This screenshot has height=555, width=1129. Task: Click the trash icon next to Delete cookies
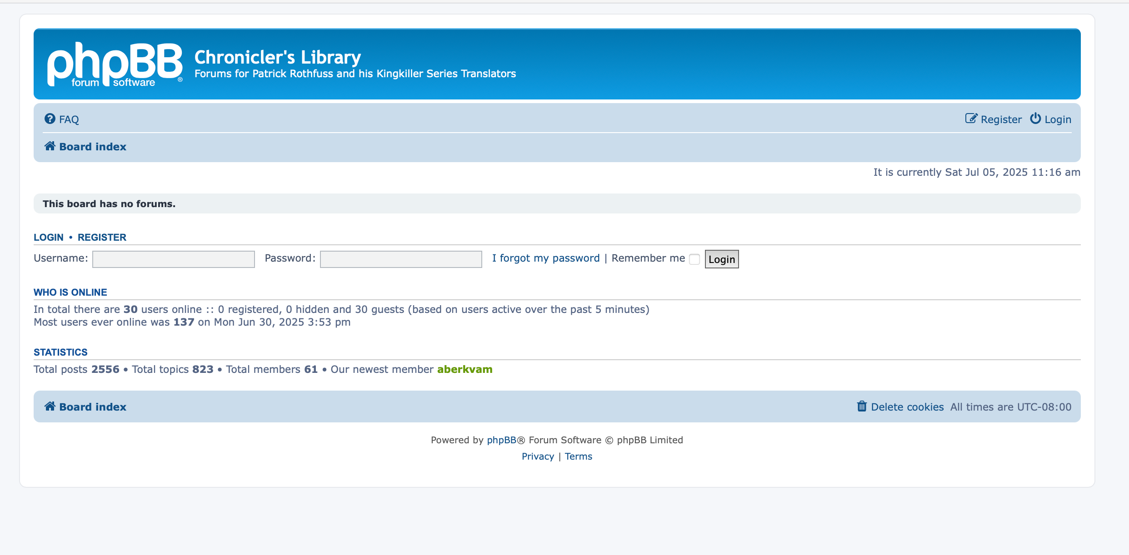point(862,406)
